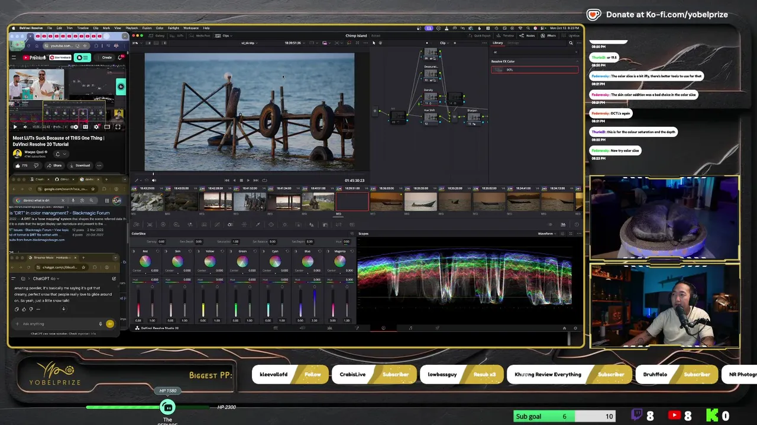The width and height of the screenshot is (757, 425).
Task: Open the Curves palette
Action: [x=217, y=224]
